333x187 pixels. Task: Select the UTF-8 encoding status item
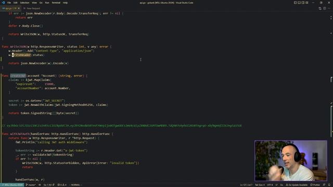click(270, 185)
